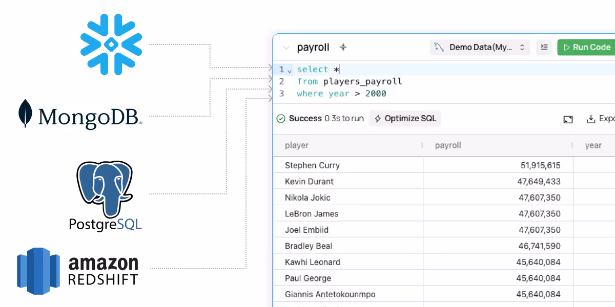Click the 46,741,590 payroll value
The height and width of the screenshot is (307, 615).
pyautogui.click(x=540, y=246)
